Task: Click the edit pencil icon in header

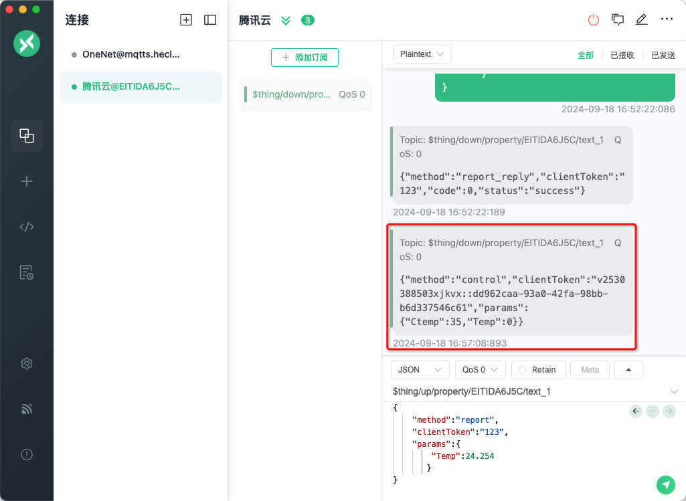Action: 642,20
